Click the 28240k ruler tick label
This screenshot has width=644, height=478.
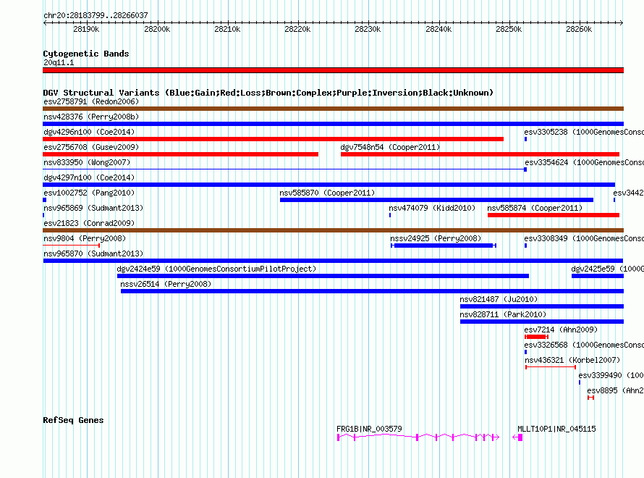(x=438, y=29)
